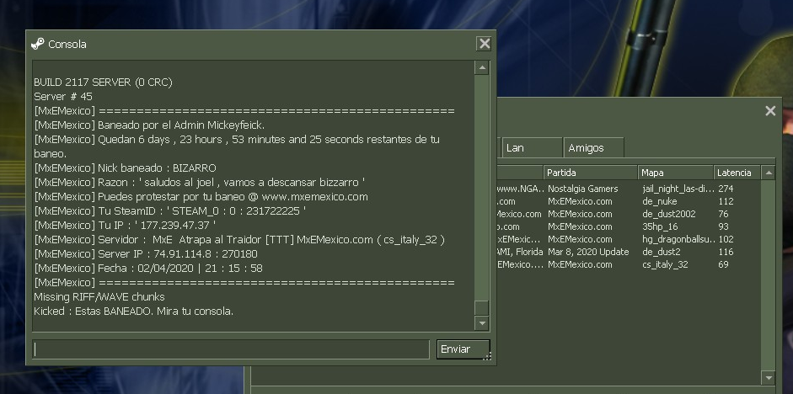Click the 'Server IP' console line
793x394 pixels.
click(146, 253)
